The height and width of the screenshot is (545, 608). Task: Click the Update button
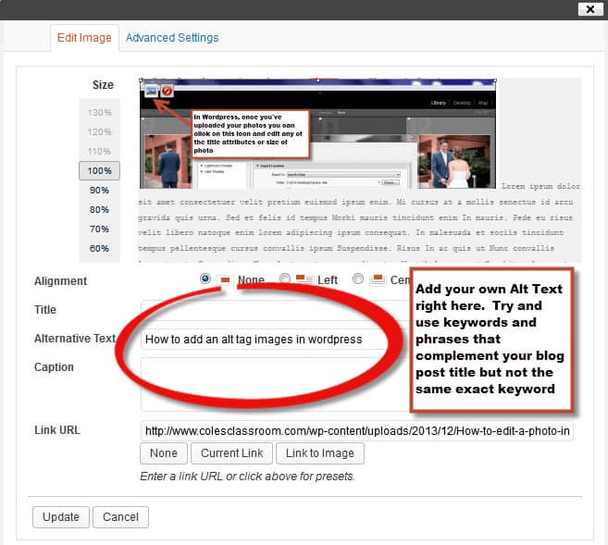point(61,517)
